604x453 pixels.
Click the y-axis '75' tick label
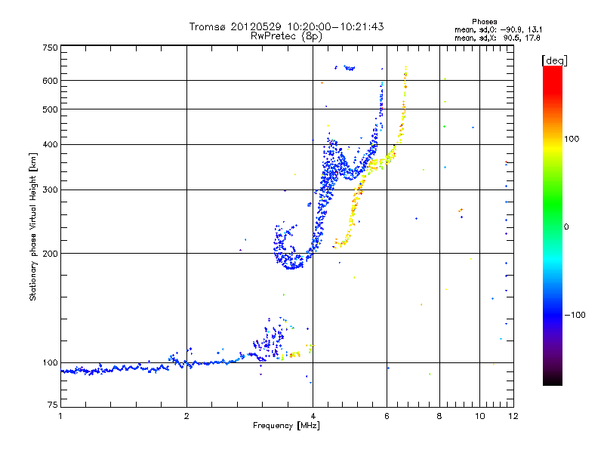[x=53, y=405]
